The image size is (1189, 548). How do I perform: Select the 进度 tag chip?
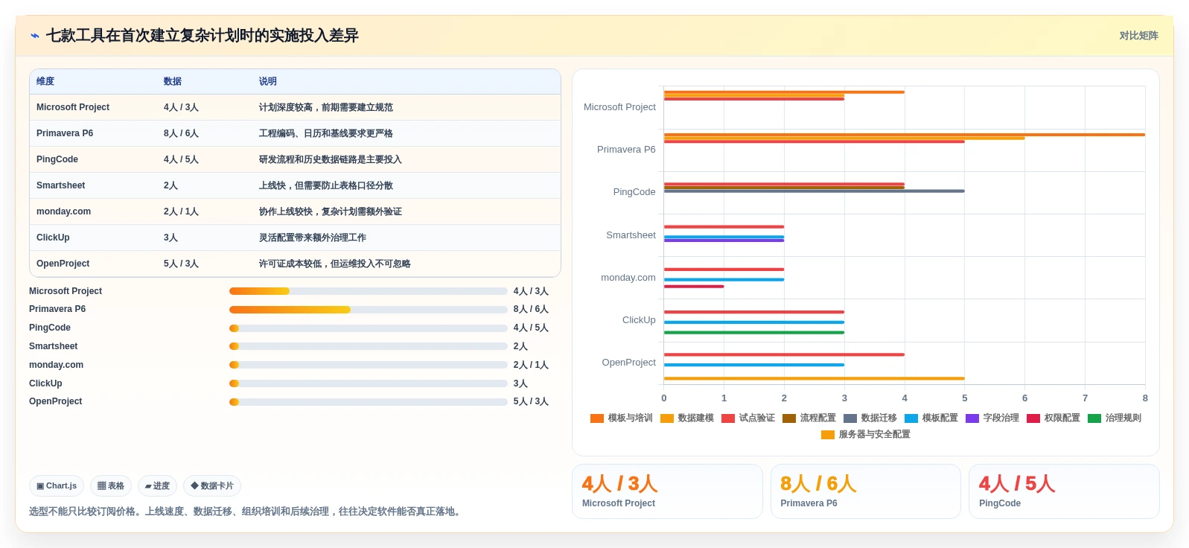(x=157, y=486)
